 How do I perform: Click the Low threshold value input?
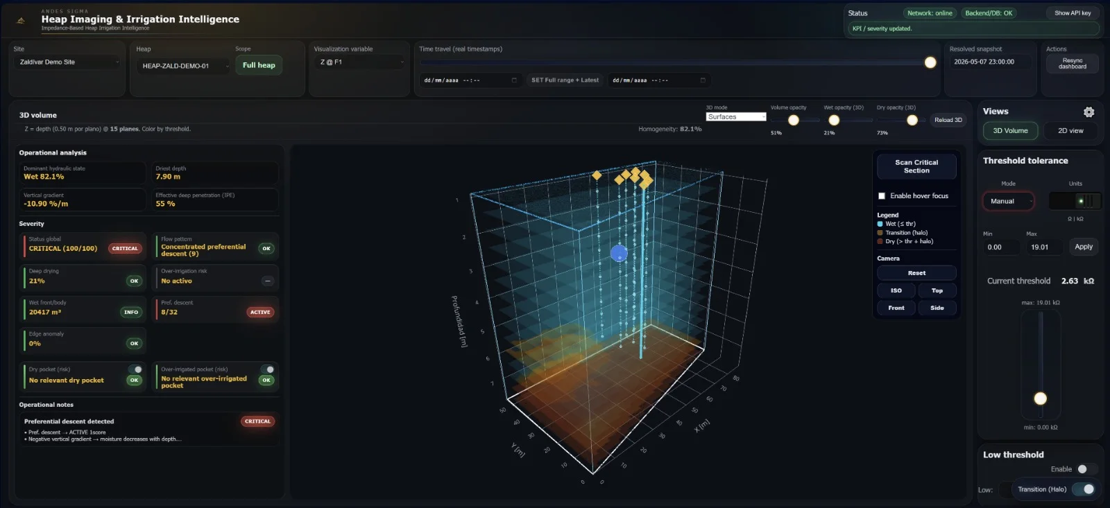1004,489
